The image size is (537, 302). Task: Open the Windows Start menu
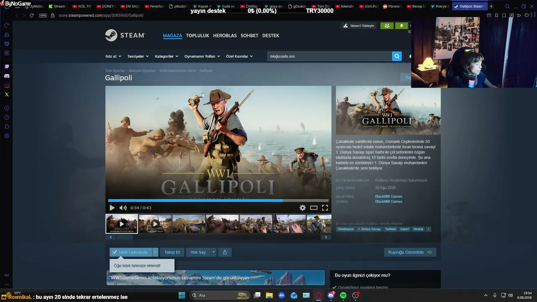[x=182, y=295]
